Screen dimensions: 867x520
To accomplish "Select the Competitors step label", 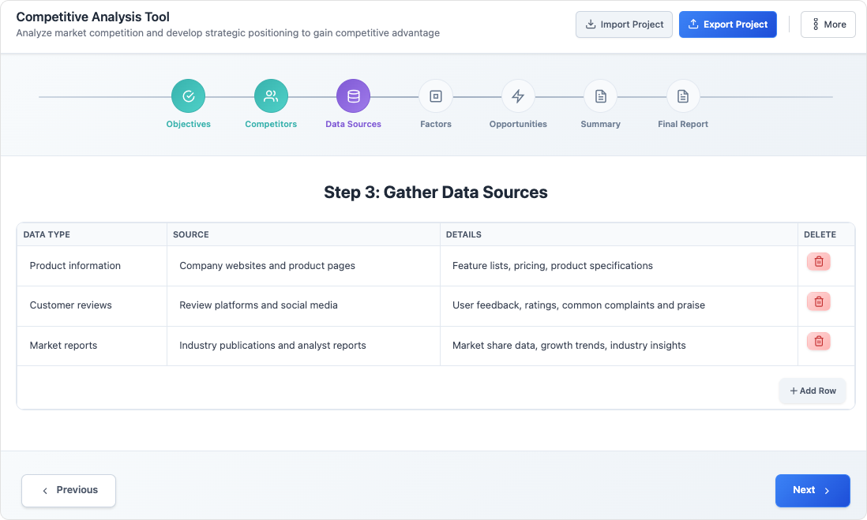I will [271, 125].
